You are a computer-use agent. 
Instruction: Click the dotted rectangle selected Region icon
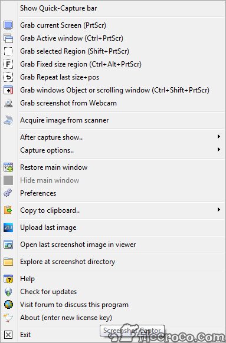[8, 51]
